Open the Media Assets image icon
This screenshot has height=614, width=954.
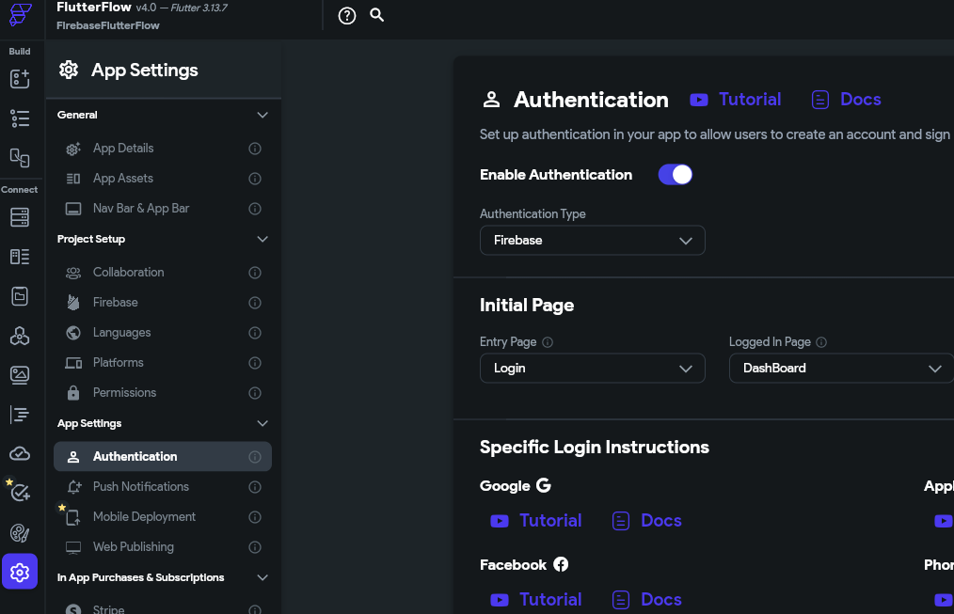tap(20, 374)
